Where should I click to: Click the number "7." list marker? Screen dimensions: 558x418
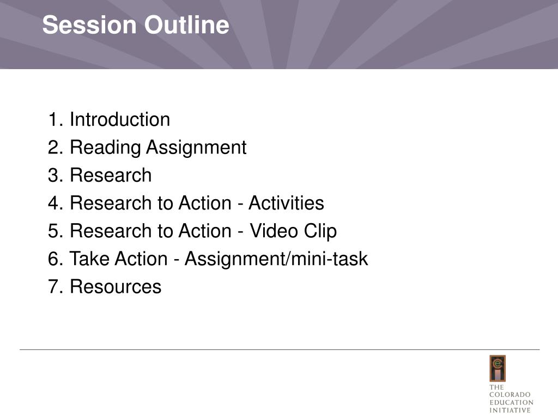[56, 287]
